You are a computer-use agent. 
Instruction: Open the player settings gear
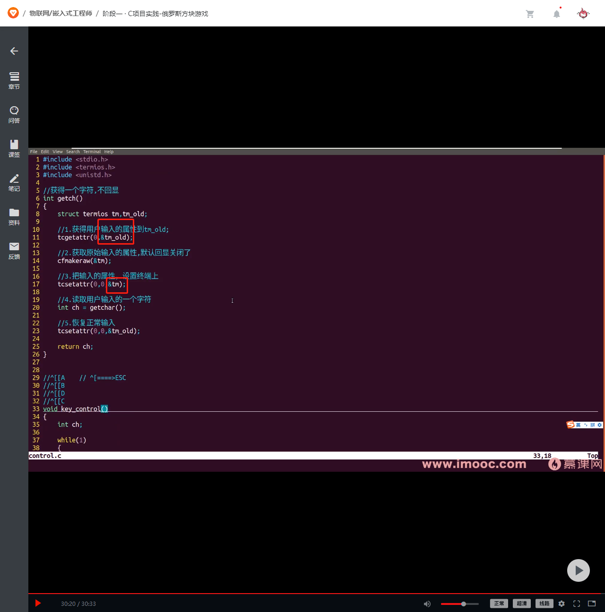[x=562, y=603]
